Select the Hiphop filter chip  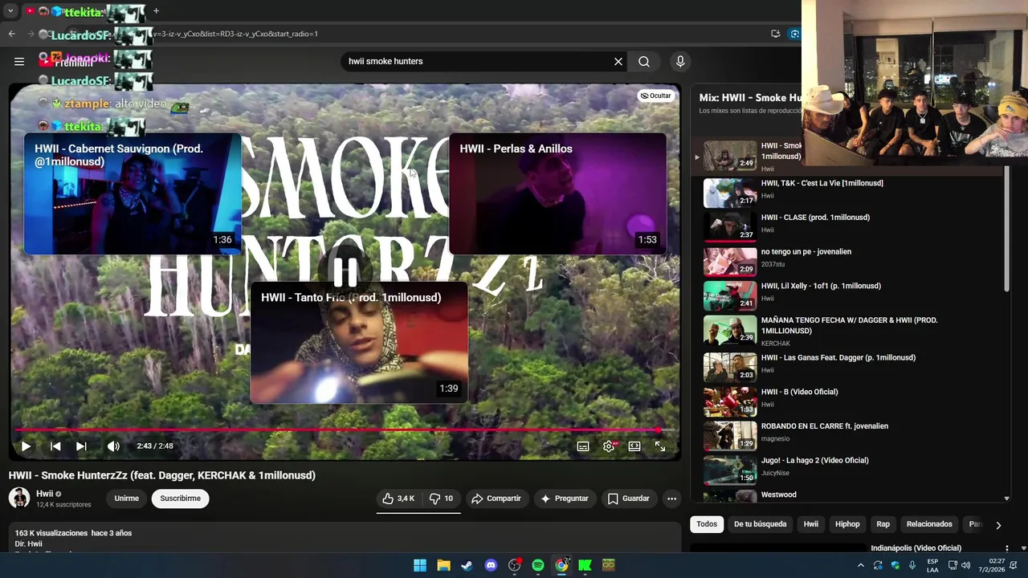click(x=847, y=524)
